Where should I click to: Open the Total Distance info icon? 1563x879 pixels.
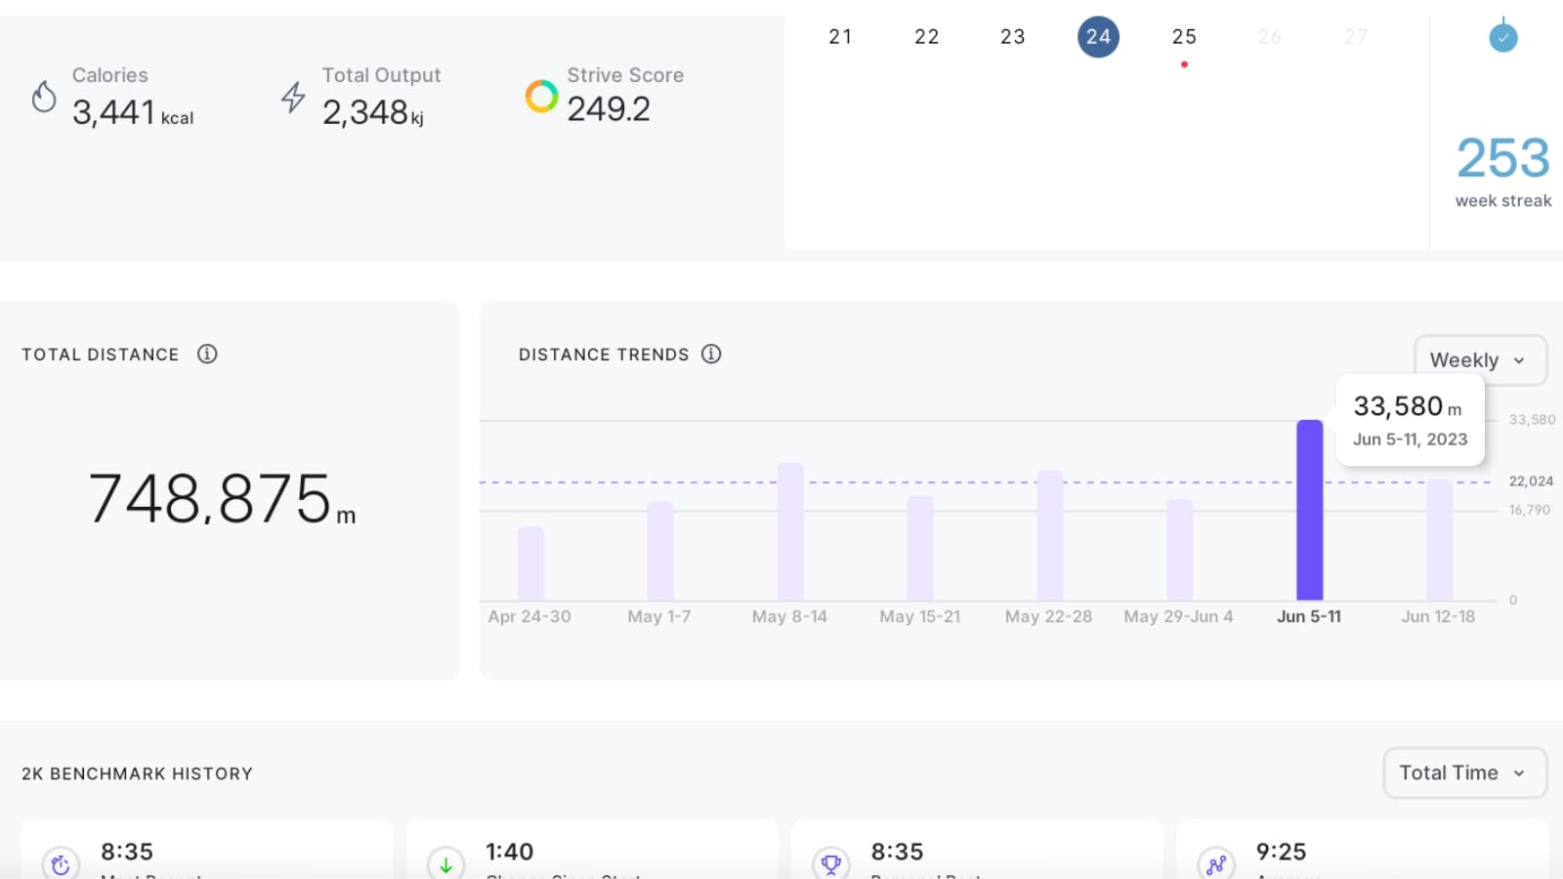(207, 354)
